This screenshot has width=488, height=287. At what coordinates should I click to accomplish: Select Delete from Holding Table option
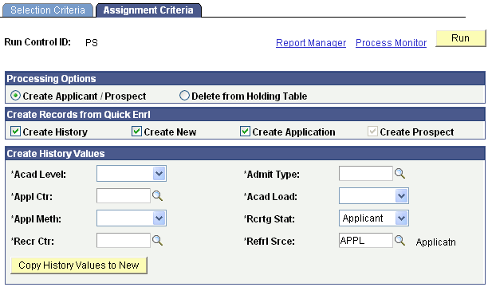184,96
